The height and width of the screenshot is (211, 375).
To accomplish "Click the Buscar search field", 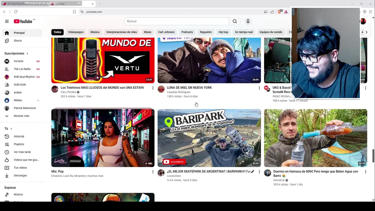I will tap(176, 21).
